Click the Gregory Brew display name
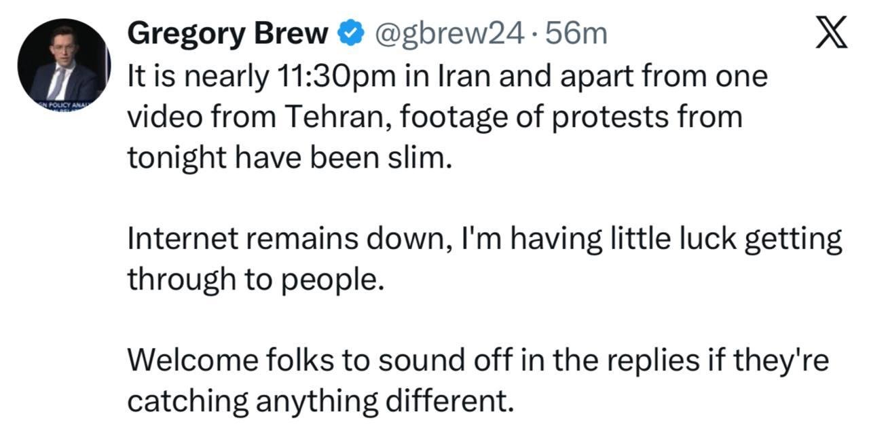Viewport: 869px width, 433px height. (228, 33)
